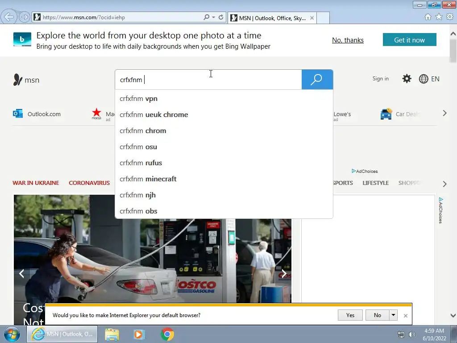Click the network tray icon

[x=401, y=335]
